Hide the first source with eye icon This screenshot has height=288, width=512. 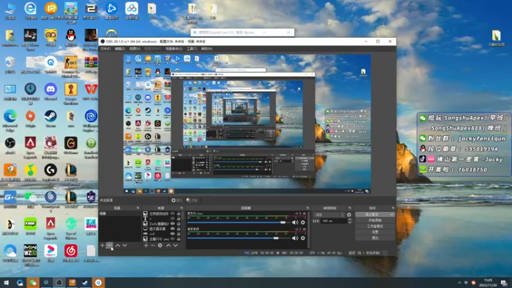(172, 214)
